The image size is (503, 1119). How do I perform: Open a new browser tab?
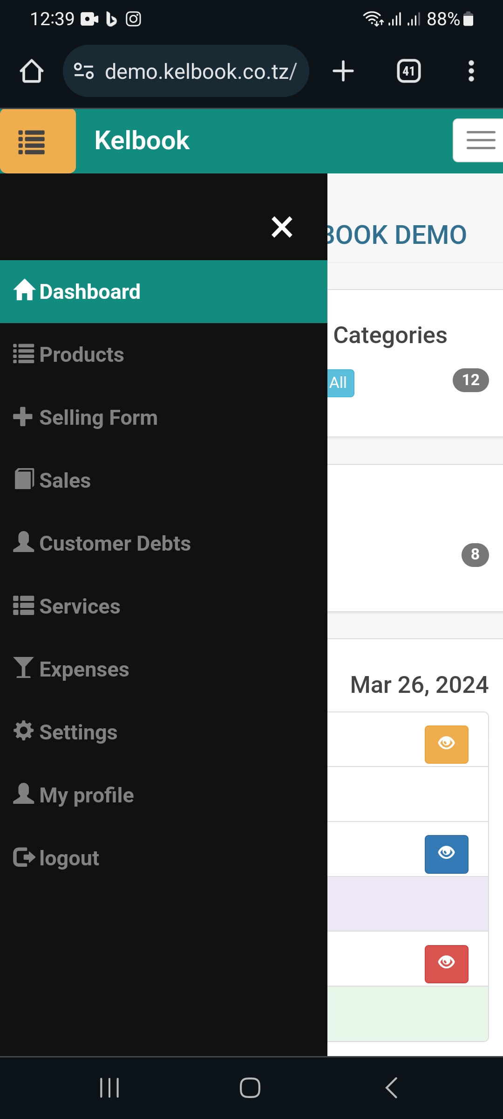click(343, 71)
